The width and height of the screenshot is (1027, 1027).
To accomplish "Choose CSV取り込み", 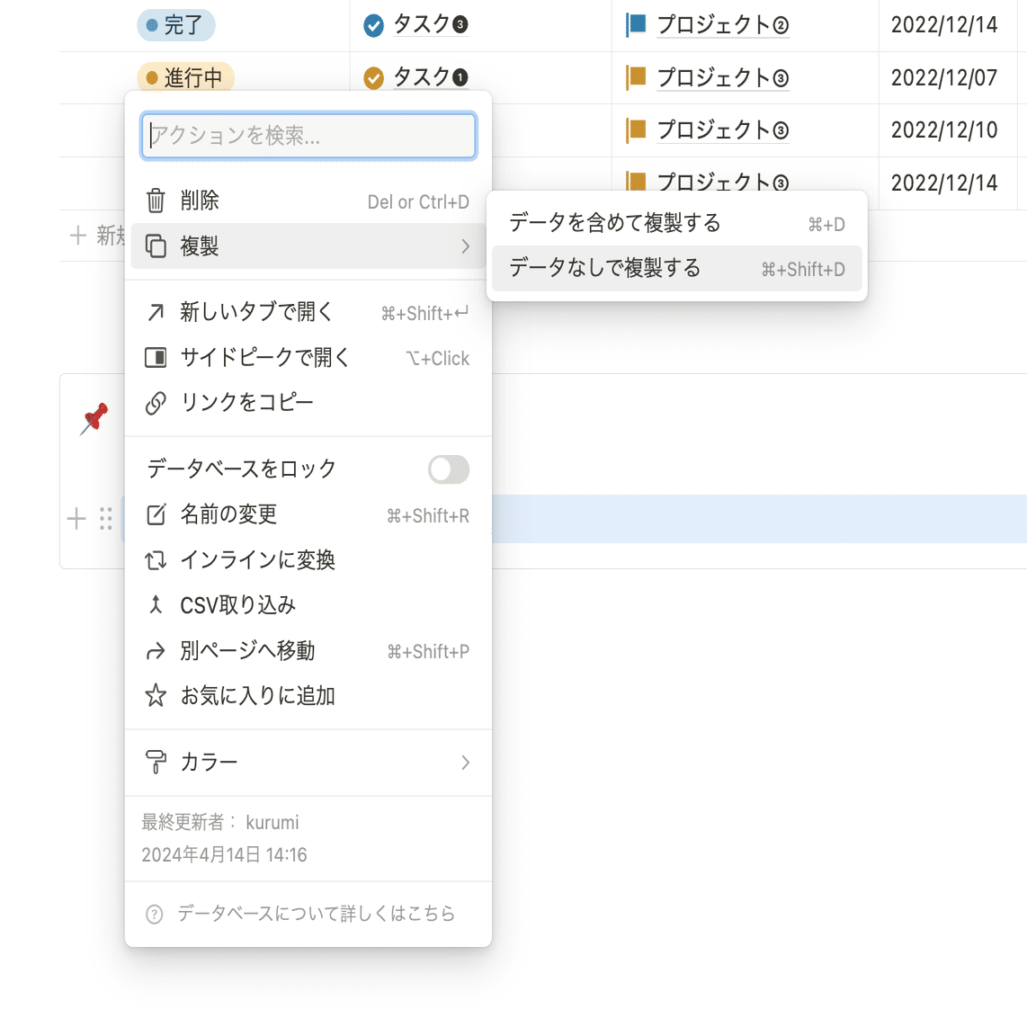I will click(308, 605).
